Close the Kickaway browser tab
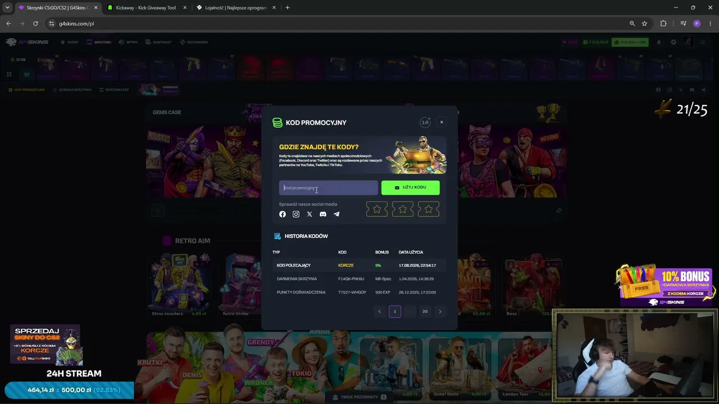Viewport: 719px width, 404px height. coord(185,8)
